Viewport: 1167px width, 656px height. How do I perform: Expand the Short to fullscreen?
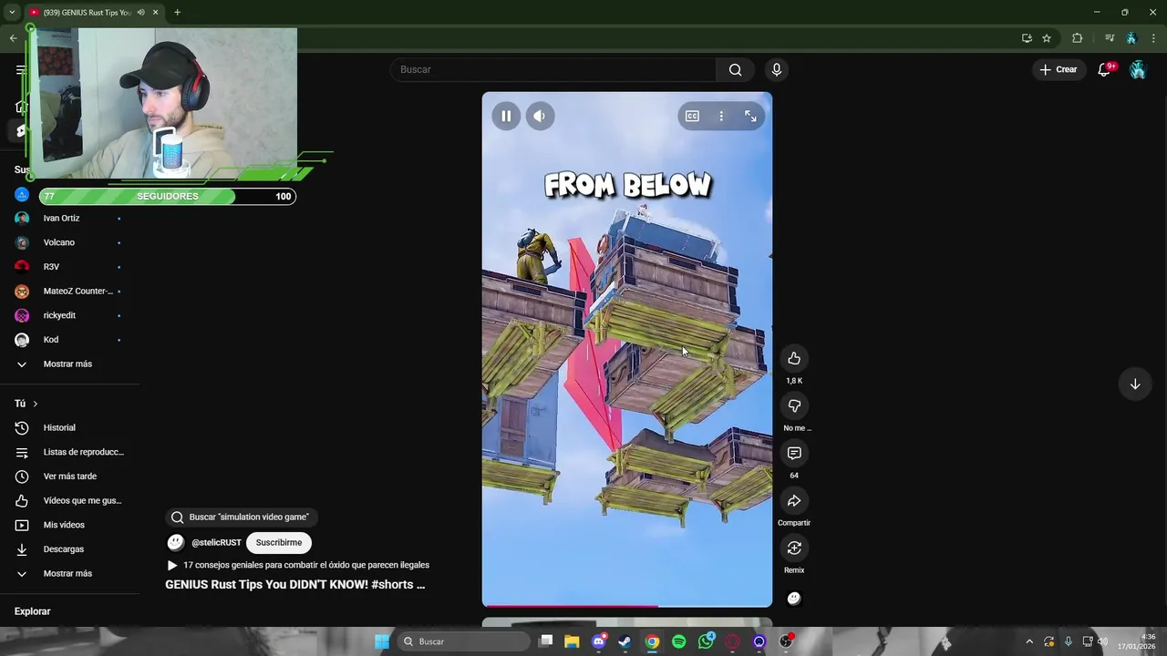coord(750,116)
